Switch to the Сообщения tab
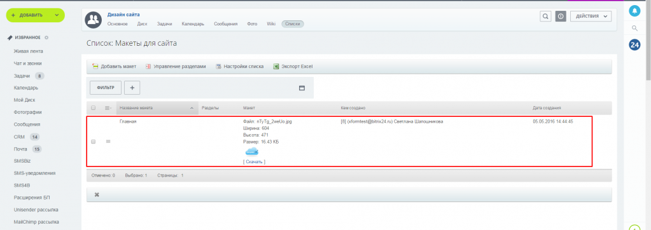The width and height of the screenshot is (651, 230). click(x=226, y=24)
